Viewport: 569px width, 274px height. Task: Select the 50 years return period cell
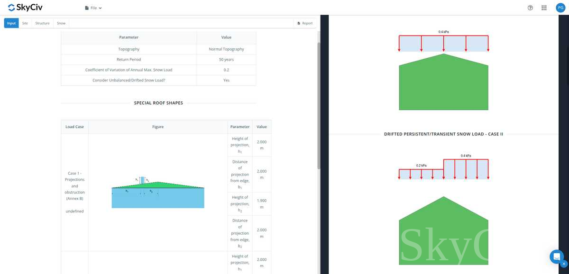coord(226,60)
